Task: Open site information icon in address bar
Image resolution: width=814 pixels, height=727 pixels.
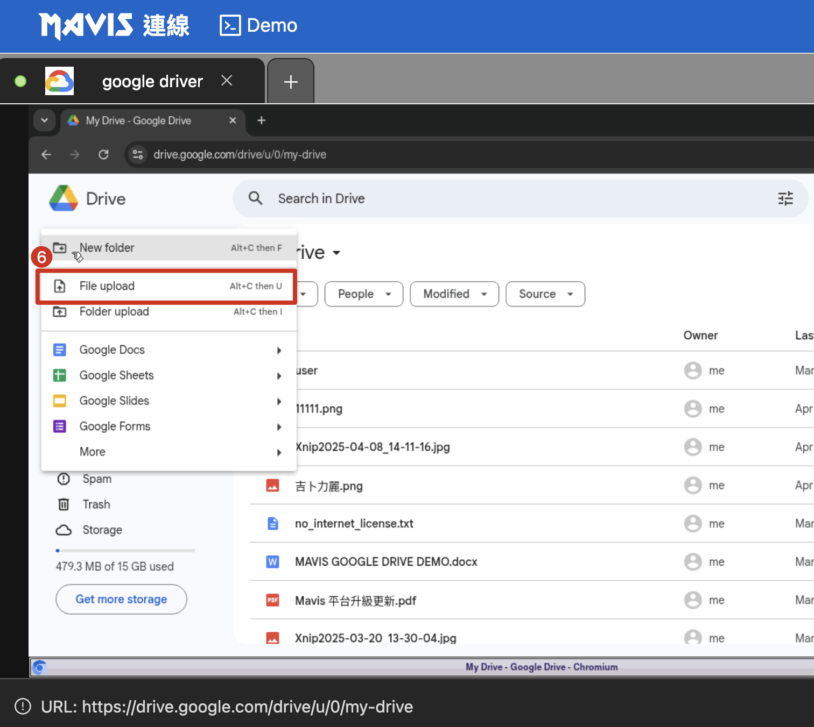Action: [138, 155]
